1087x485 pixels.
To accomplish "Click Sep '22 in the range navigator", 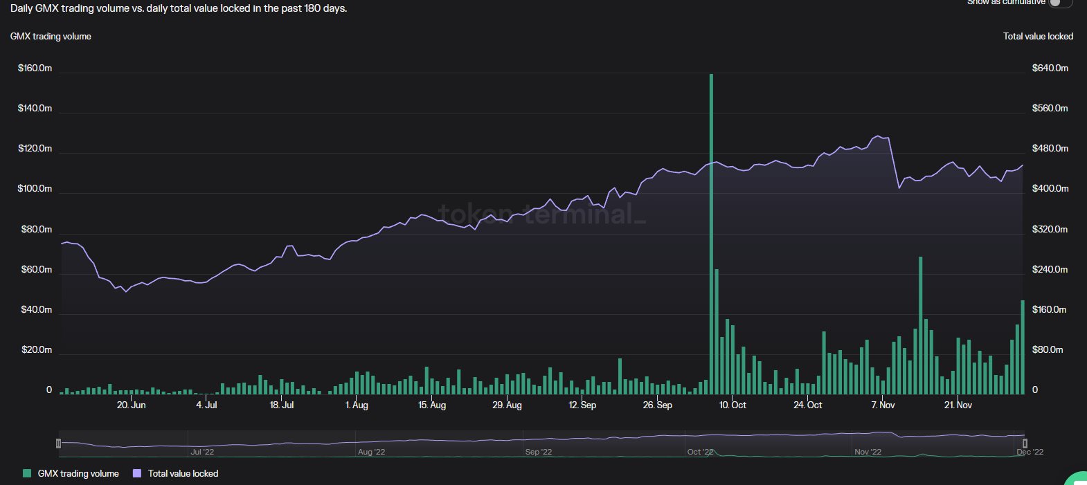I will pos(539,452).
